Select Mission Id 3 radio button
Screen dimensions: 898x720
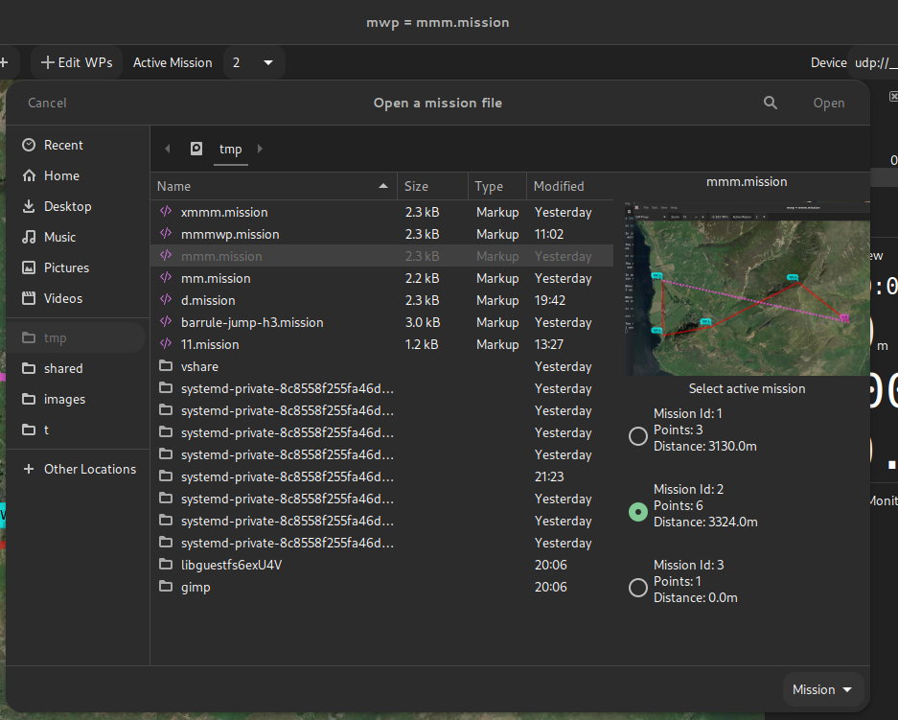coord(638,588)
